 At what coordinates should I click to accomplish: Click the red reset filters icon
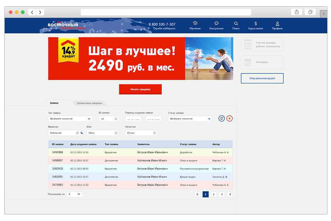tap(229, 118)
